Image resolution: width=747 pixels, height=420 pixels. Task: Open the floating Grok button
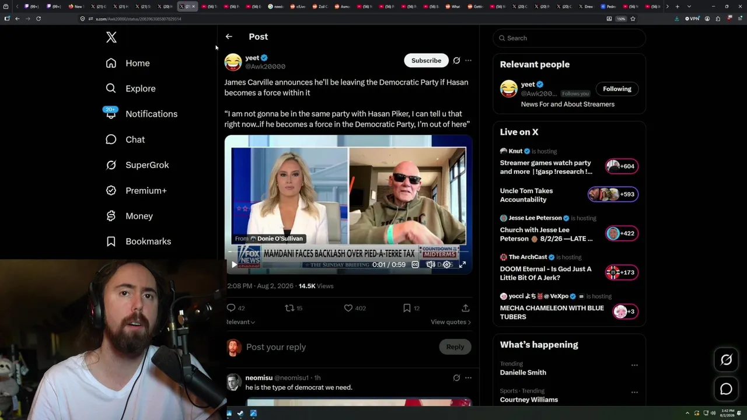[x=726, y=360]
